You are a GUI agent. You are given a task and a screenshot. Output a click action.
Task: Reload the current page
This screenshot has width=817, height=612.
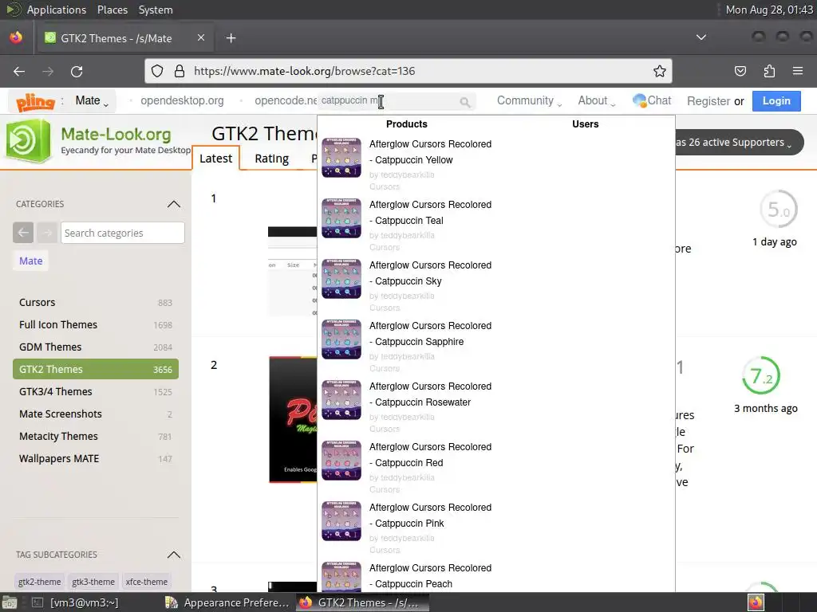[x=77, y=71]
